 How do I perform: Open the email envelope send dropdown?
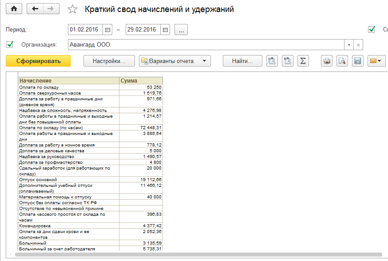[376, 61]
